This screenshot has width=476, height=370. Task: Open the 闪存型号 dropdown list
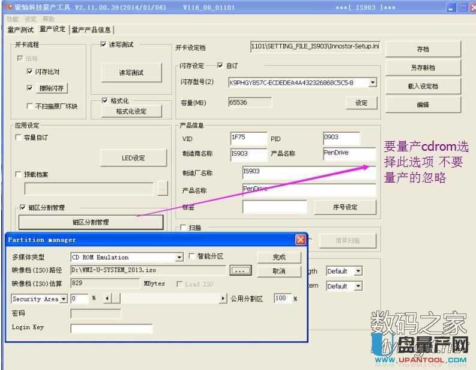[372, 83]
